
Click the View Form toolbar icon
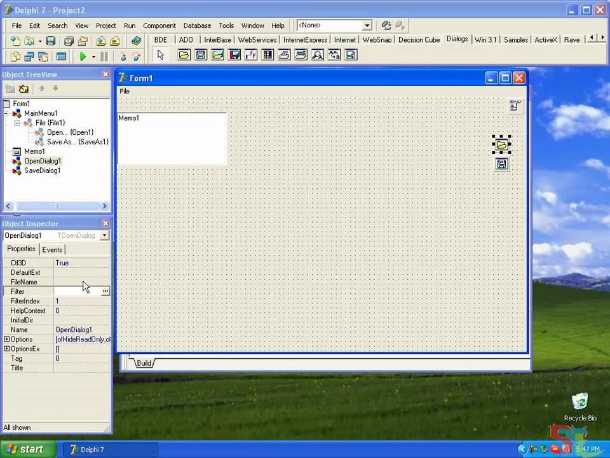[30, 57]
